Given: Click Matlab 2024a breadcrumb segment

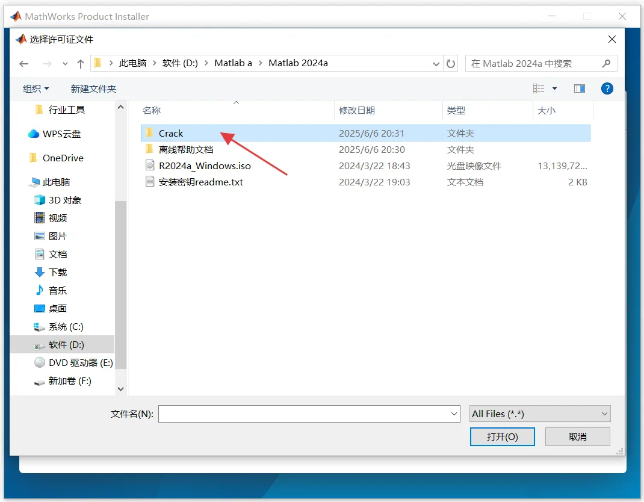Looking at the screenshot, I should click(298, 63).
